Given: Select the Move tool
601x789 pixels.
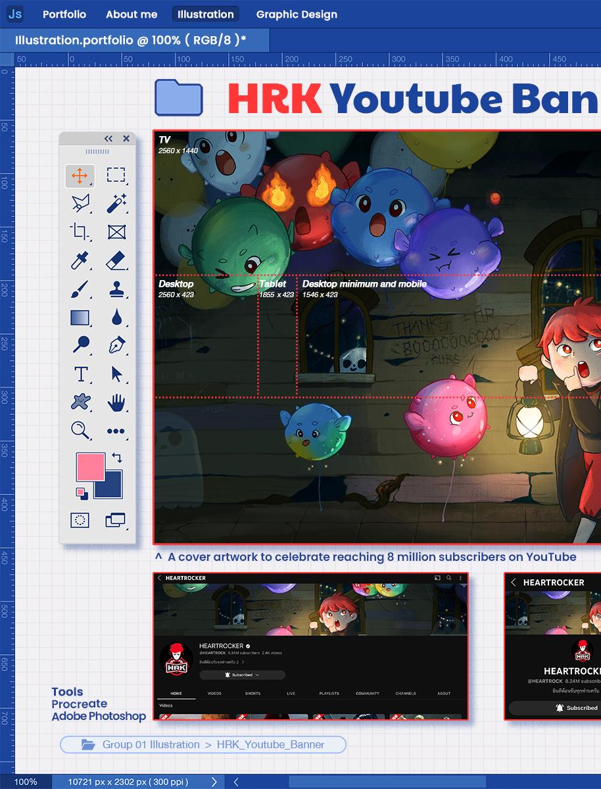Looking at the screenshot, I should click(x=80, y=176).
